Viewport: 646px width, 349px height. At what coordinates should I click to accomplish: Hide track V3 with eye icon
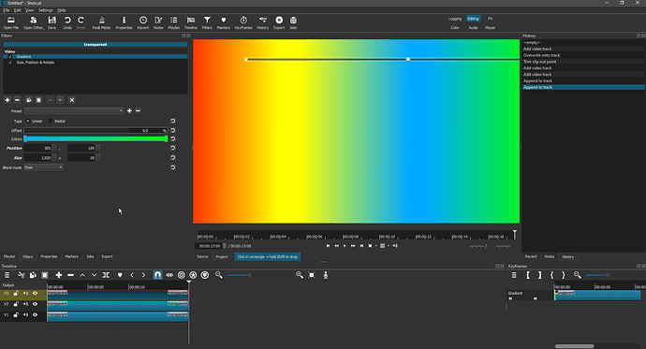point(35,294)
